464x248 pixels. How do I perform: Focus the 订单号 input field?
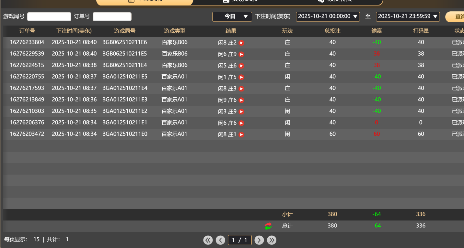[x=112, y=16]
